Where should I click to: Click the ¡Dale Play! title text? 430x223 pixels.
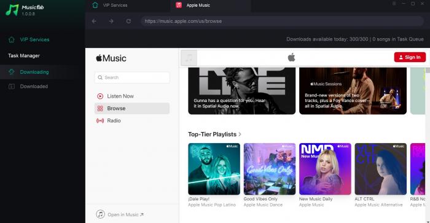pos(198,199)
